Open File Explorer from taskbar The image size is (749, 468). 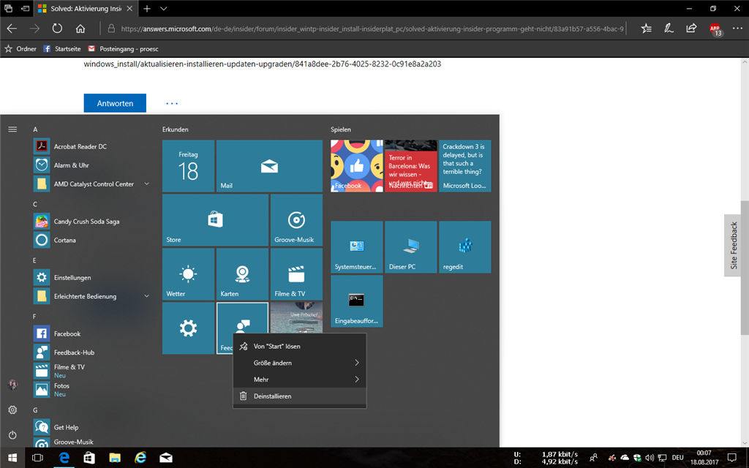click(115, 458)
